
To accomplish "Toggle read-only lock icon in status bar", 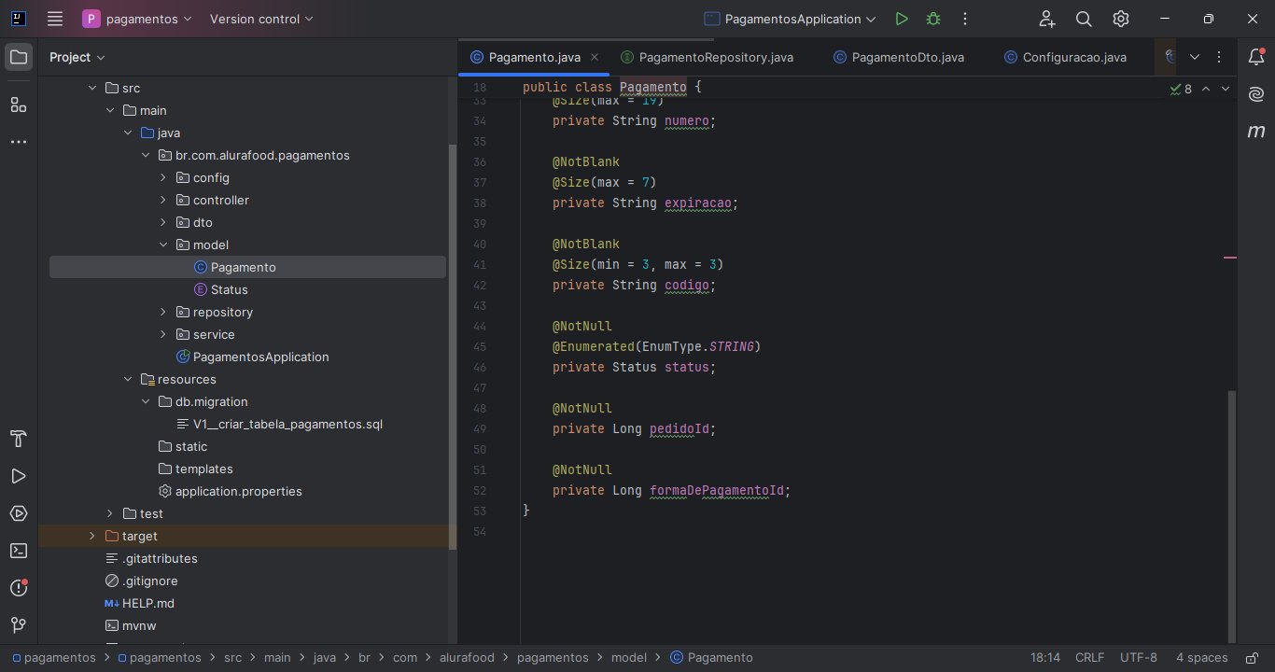I will [1253, 657].
